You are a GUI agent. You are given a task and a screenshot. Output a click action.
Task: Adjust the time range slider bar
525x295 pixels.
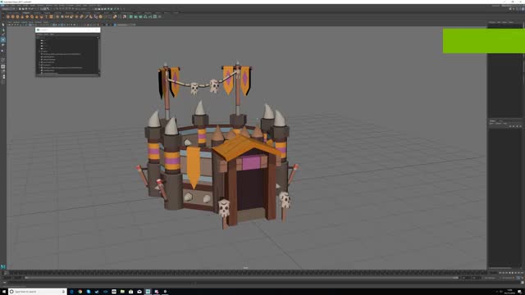point(242,278)
